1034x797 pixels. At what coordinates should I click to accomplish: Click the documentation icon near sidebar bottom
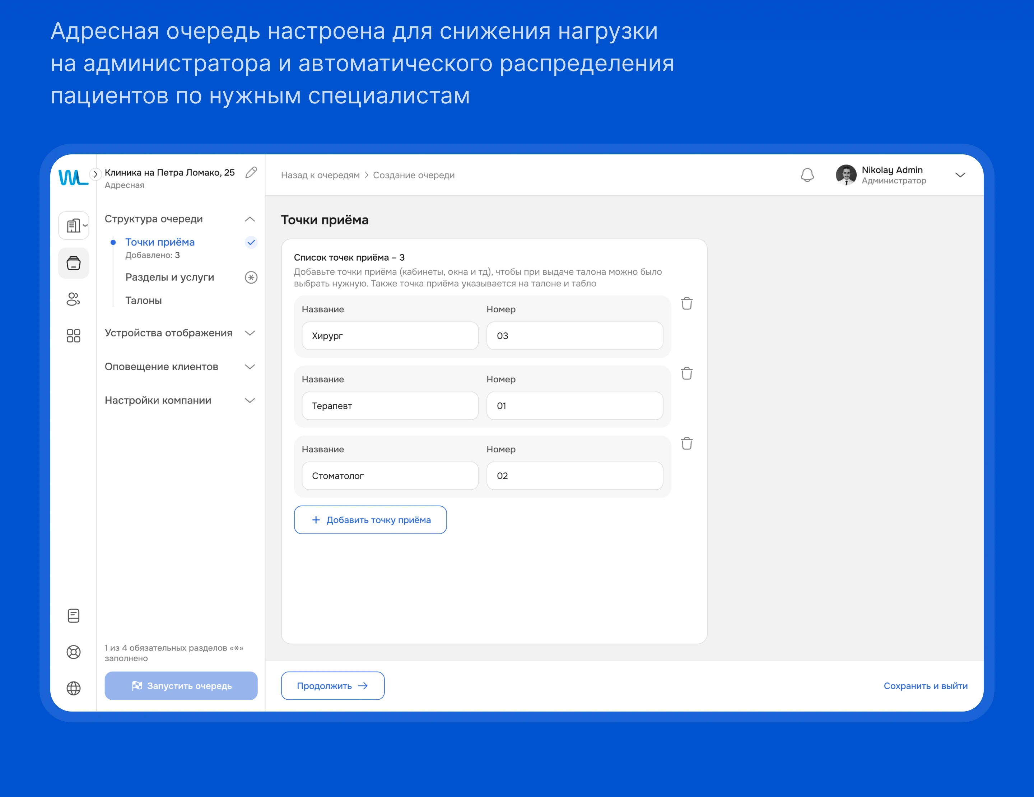(73, 615)
